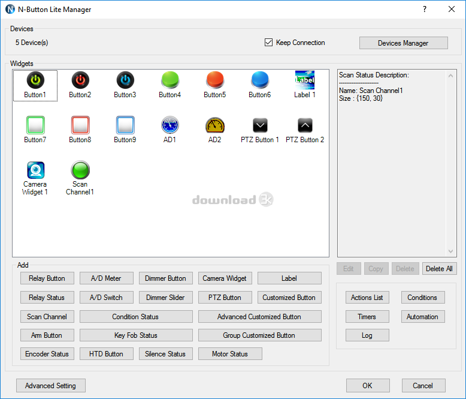The width and height of the screenshot is (466, 399).
Task: Add a Motor Status widget
Action: pyautogui.click(x=230, y=354)
